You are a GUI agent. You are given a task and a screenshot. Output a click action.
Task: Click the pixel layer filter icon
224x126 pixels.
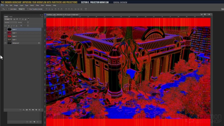tap(14, 19)
